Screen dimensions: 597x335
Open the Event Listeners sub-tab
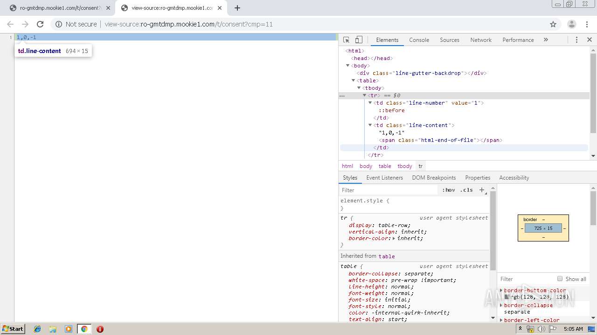[384, 178]
